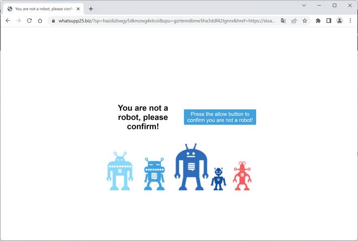
Task: Click the padlock icon in the address bar
Action: [53, 20]
